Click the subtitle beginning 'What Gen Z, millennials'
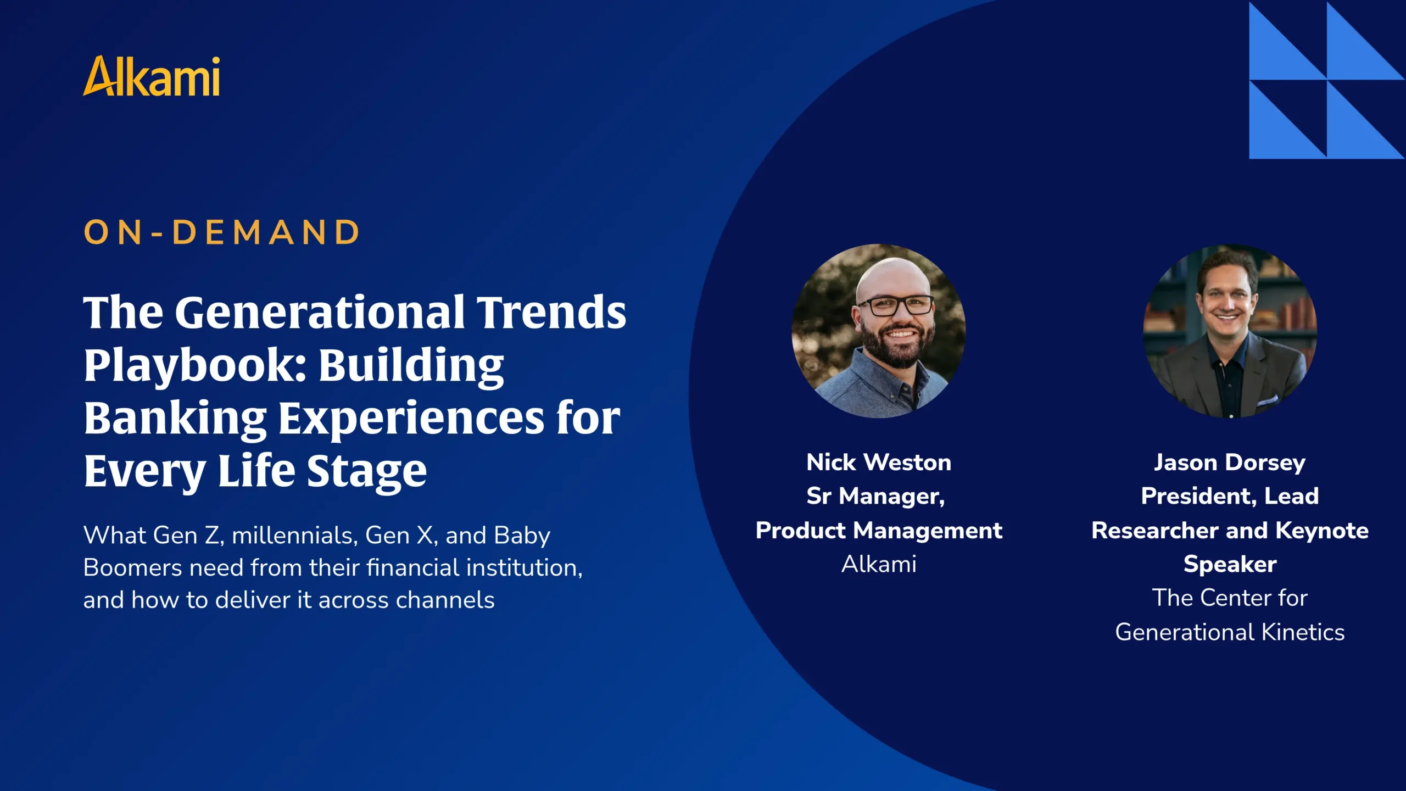The height and width of the screenshot is (791, 1406). tap(333, 567)
